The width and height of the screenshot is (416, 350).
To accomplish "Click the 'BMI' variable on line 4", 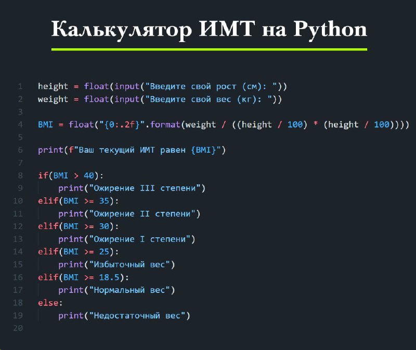I will (x=45, y=125).
